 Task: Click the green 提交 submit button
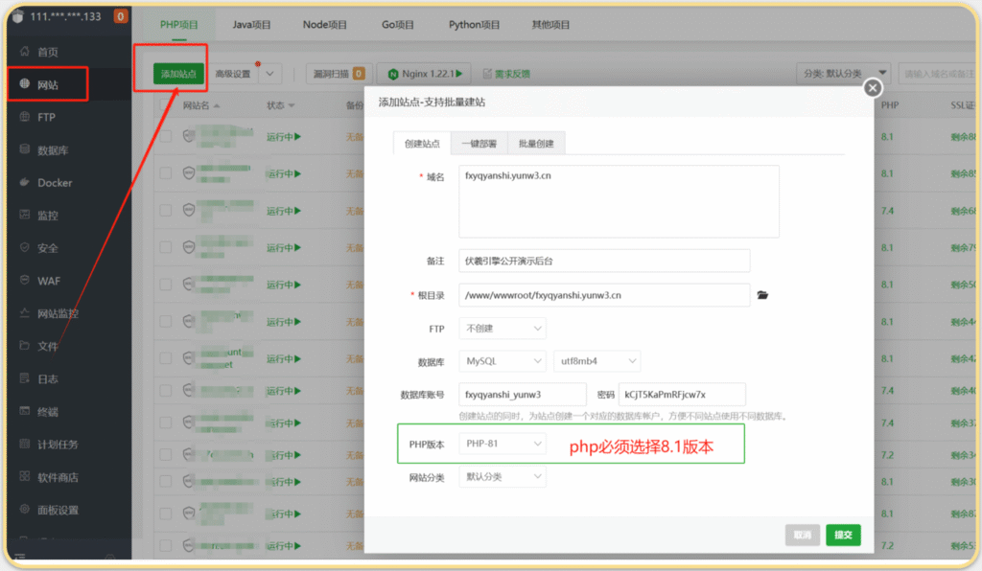[843, 535]
